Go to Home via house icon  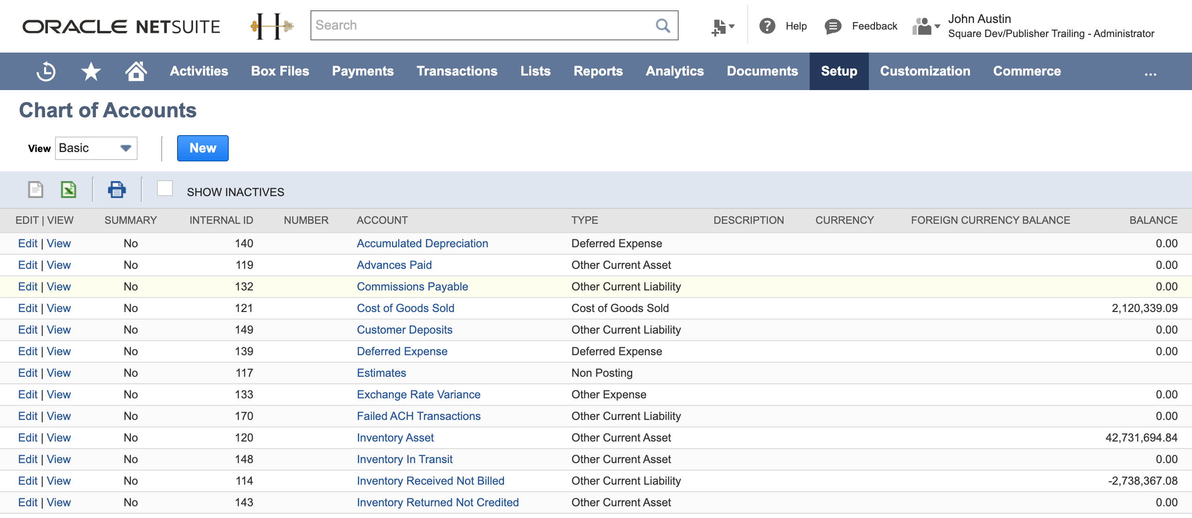tap(136, 71)
